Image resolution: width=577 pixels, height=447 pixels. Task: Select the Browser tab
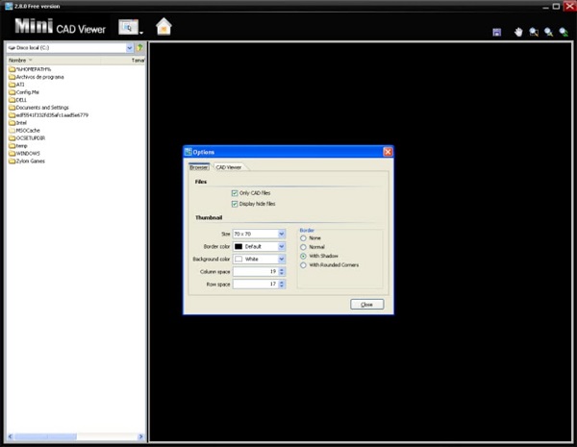(199, 167)
